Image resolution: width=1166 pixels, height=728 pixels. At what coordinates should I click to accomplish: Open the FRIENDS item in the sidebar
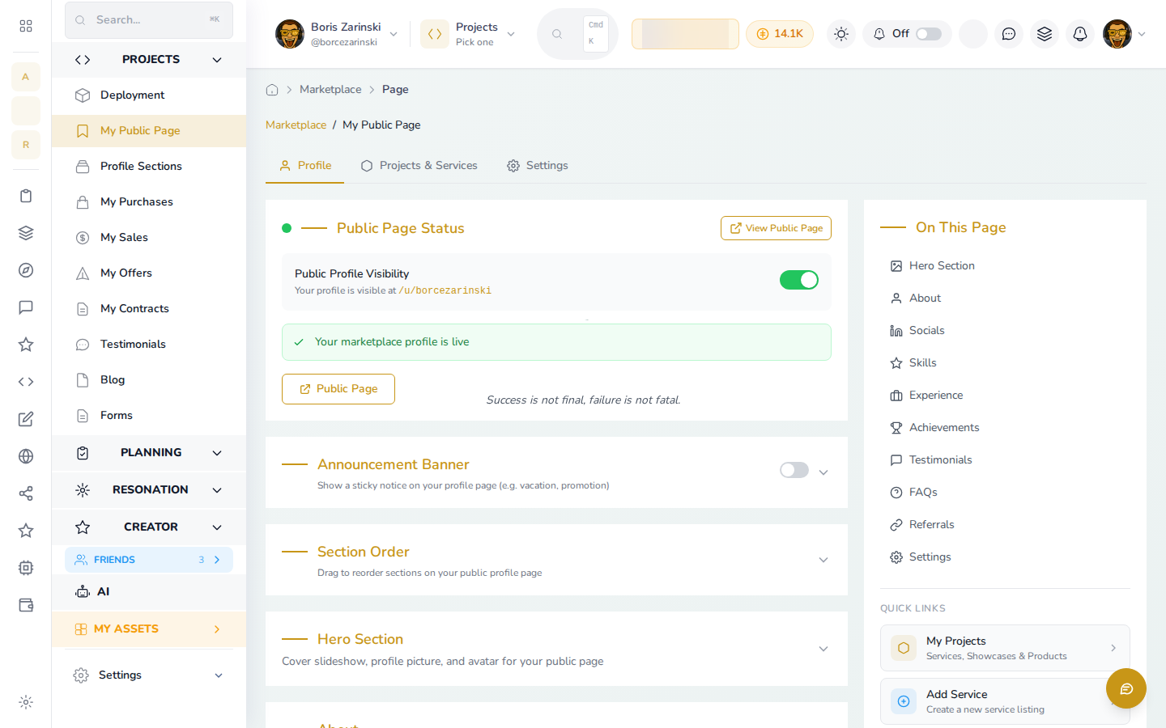point(149,560)
